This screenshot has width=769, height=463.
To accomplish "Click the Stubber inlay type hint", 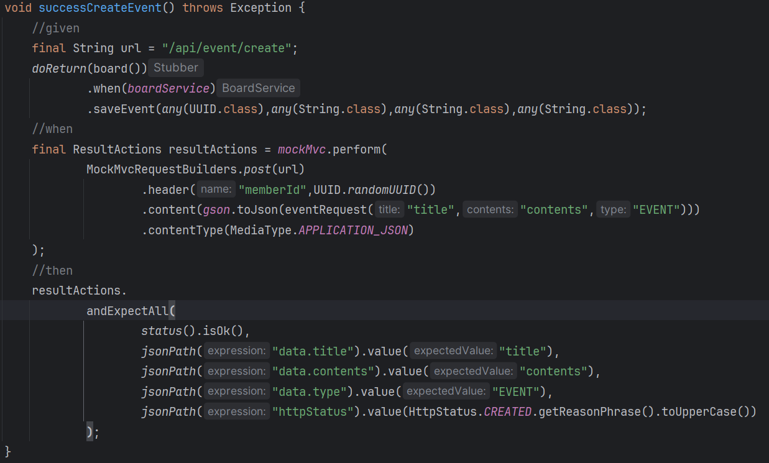I will tap(176, 68).
